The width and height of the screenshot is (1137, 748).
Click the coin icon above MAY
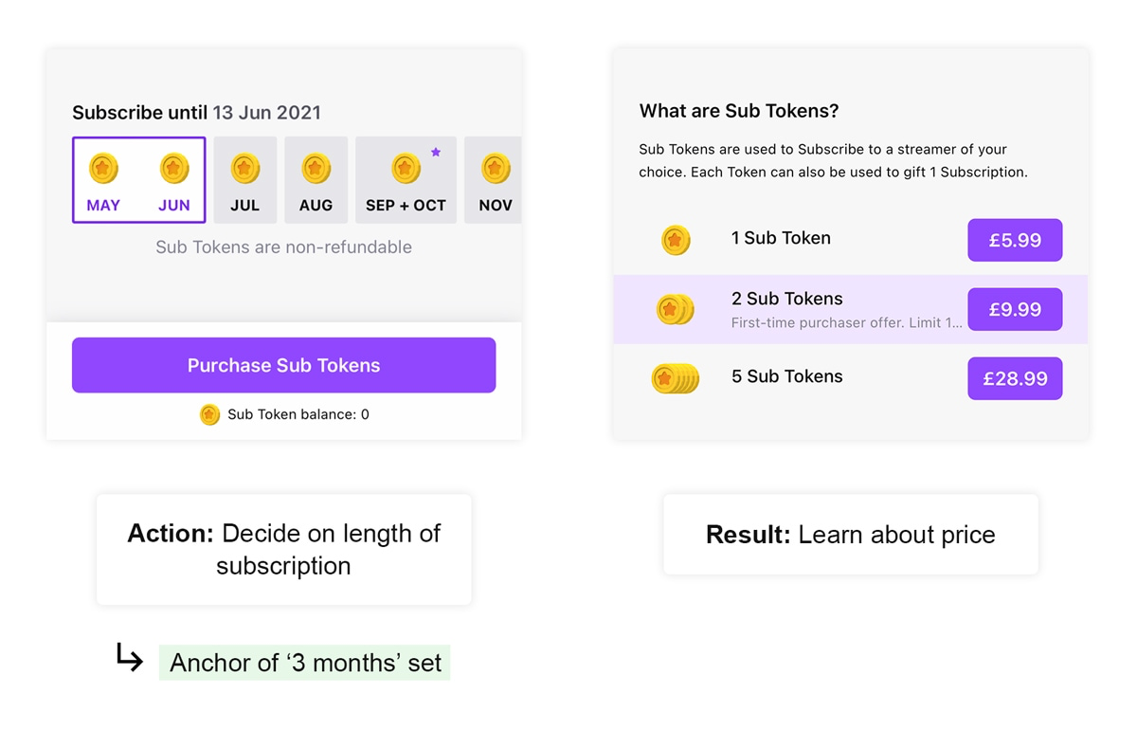tap(103, 169)
